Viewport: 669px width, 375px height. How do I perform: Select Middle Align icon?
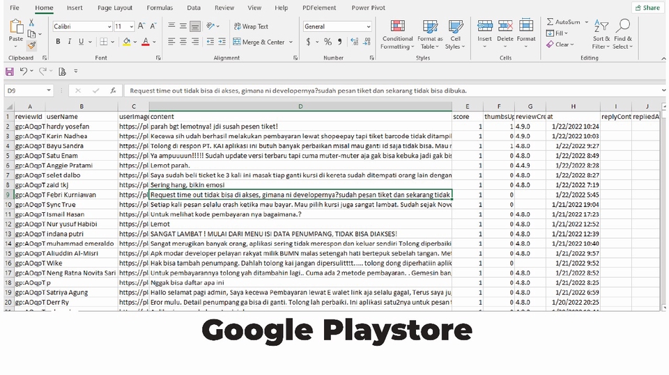coord(183,26)
